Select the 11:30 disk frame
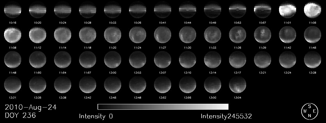 click(188, 35)
